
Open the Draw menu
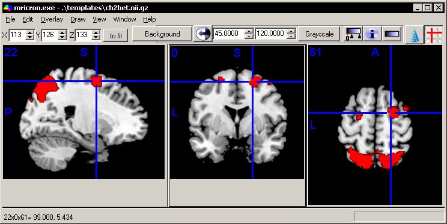pyautogui.click(x=78, y=19)
